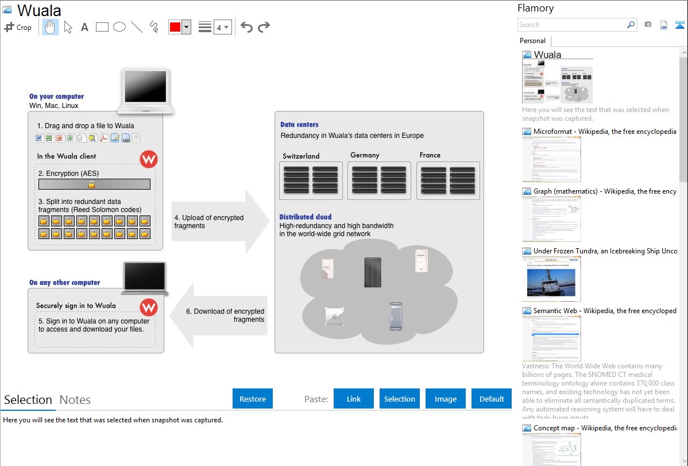688x466 pixels.
Task: Click the snapshot list scroll down arrow
Action: pos(683,461)
